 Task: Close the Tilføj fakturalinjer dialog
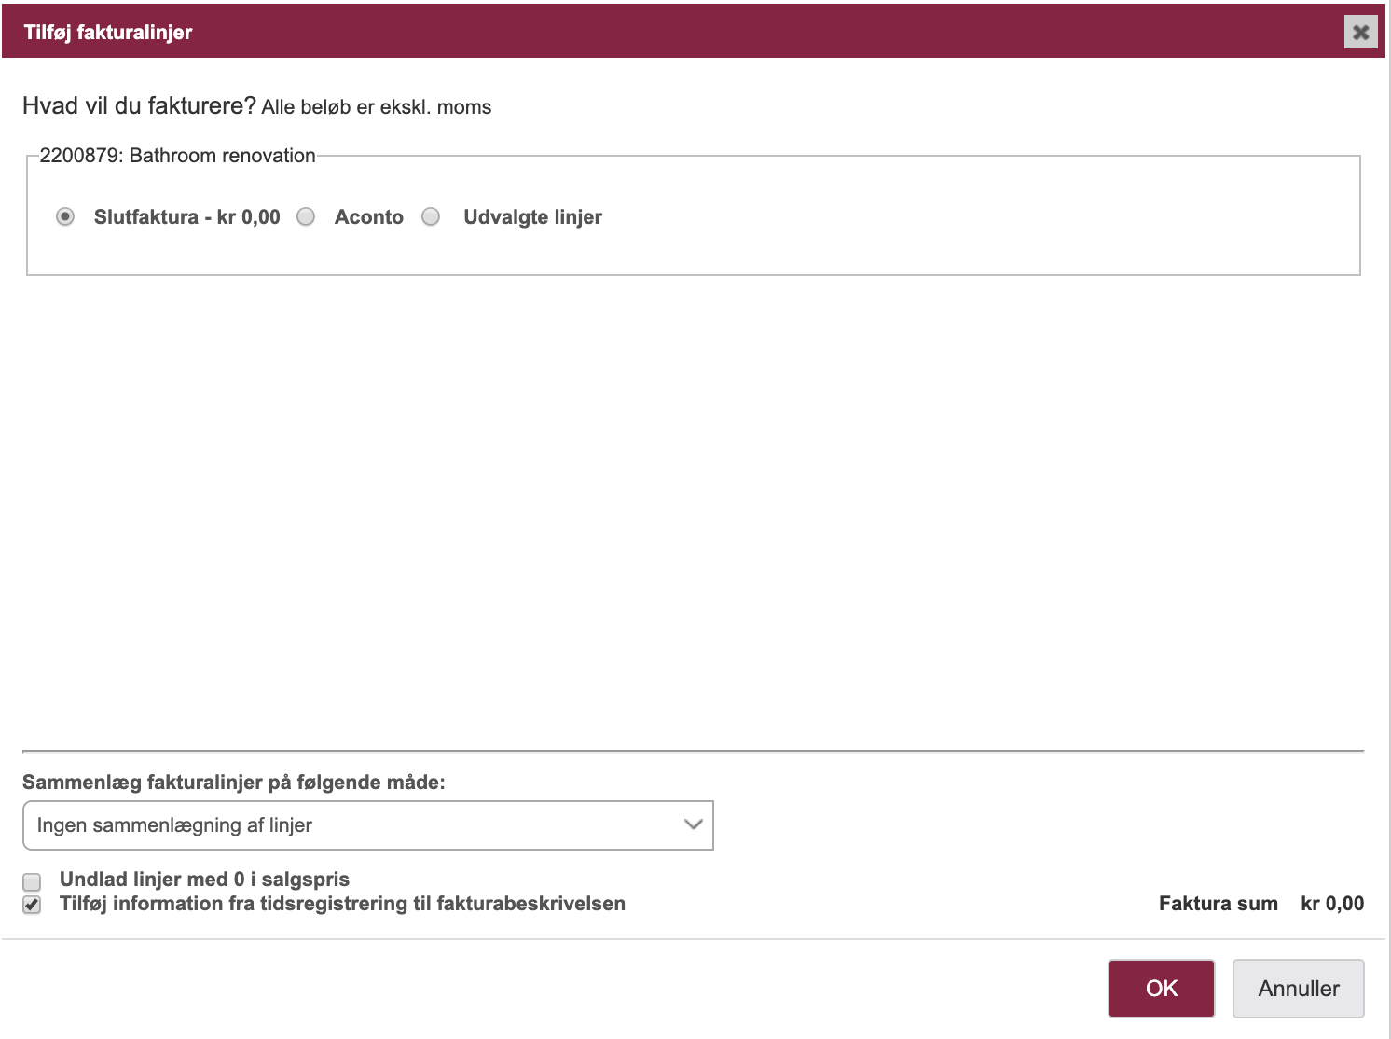click(1360, 32)
